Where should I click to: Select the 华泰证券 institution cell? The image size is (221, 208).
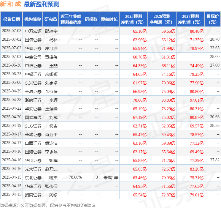tap(33, 48)
